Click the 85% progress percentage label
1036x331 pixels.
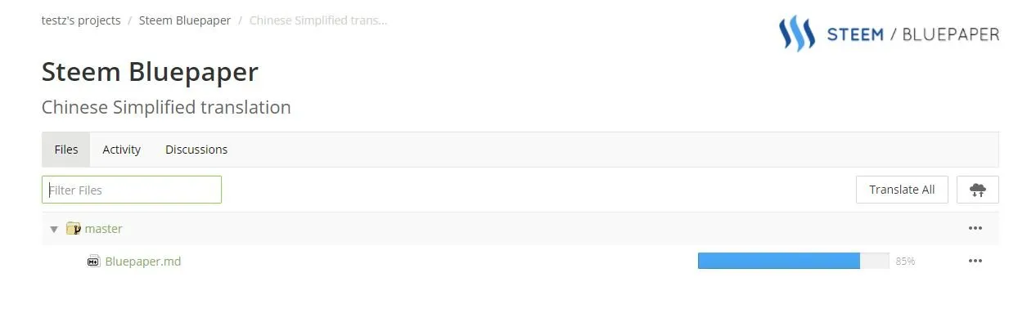click(x=905, y=262)
